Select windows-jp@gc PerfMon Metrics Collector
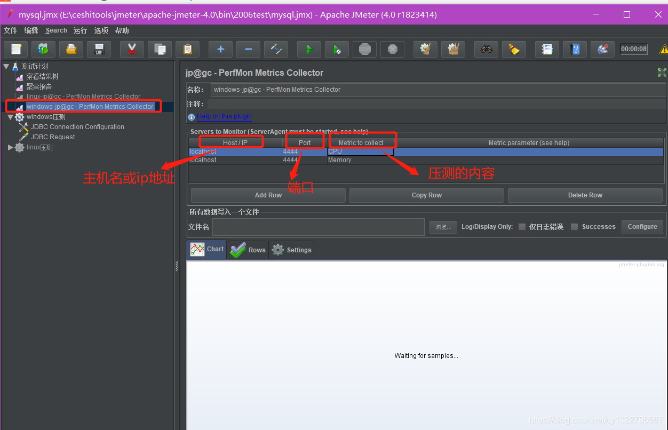The height and width of the screenshot is (430, 668). click(90, 107)
